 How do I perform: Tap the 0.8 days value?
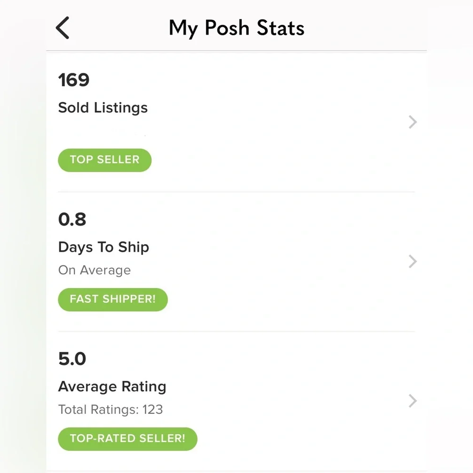72,219
